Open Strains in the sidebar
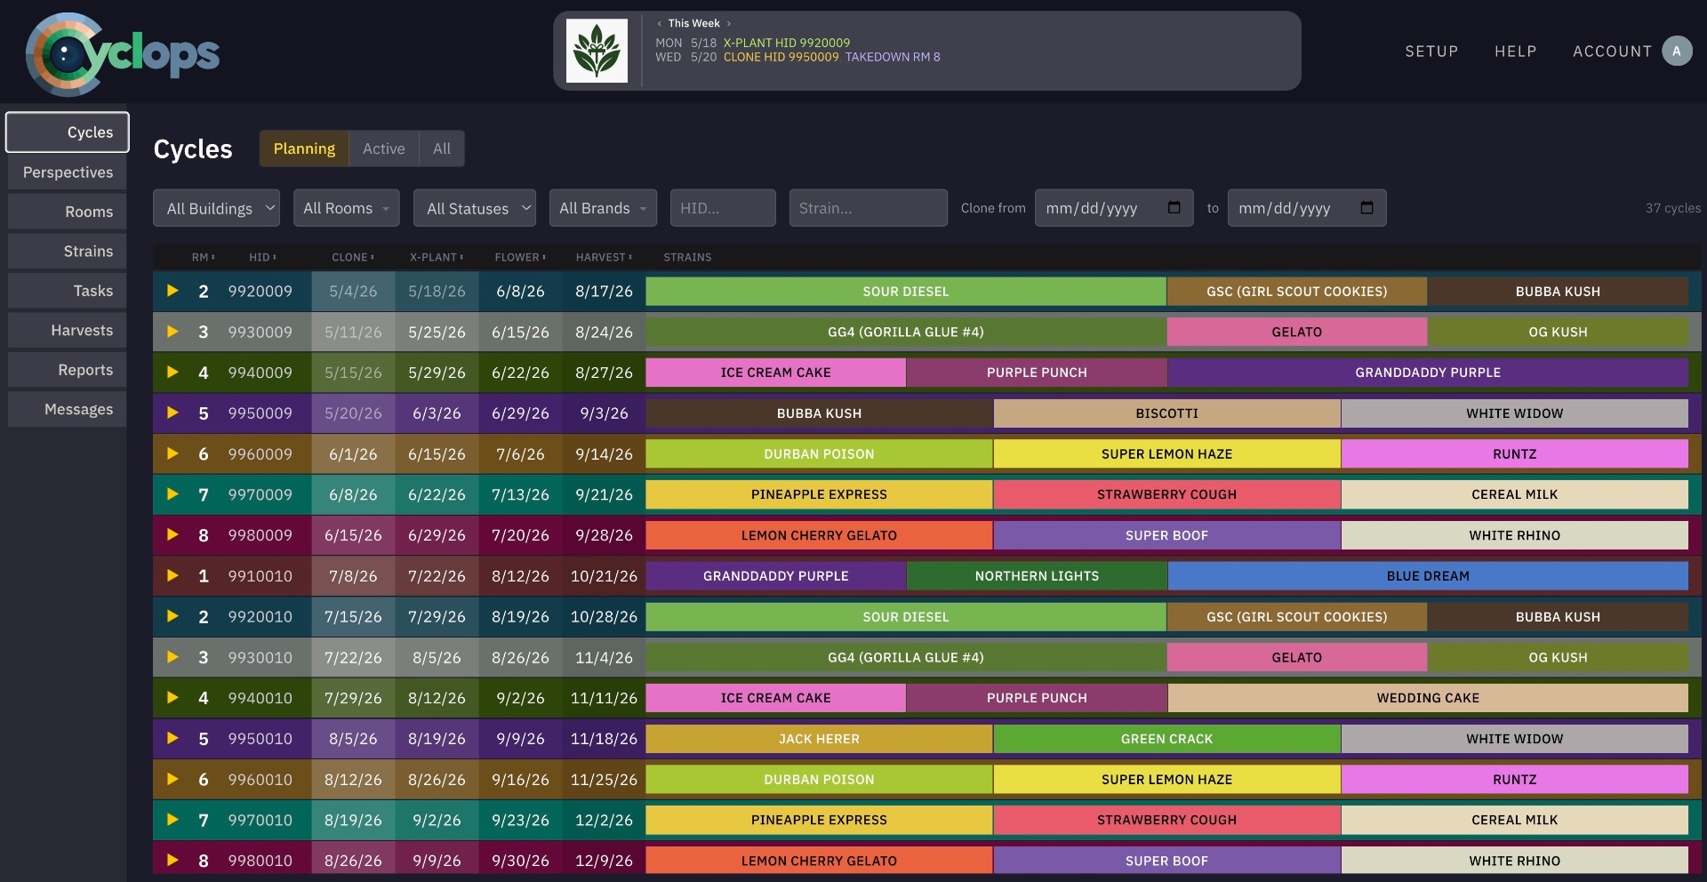1707x882 pixels. click(x=68, y=252)
